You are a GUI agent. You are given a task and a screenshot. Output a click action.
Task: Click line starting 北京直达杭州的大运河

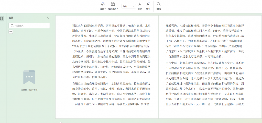point(205,104)
